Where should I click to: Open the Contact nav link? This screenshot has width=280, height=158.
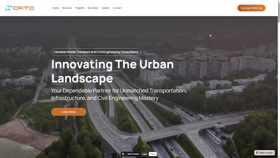tap(117, 8)
